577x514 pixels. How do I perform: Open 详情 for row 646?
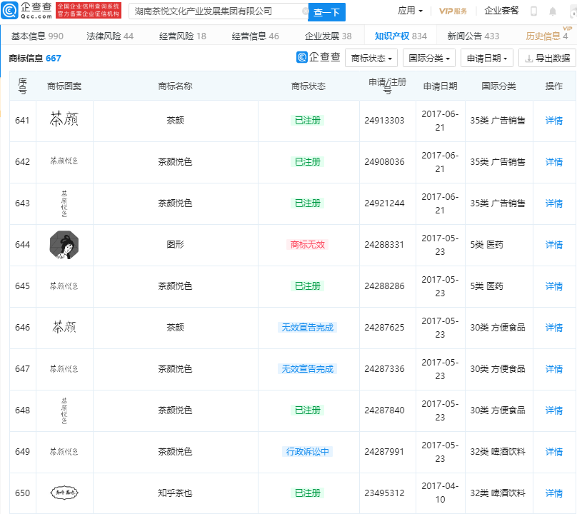click(x=554, y=328)
